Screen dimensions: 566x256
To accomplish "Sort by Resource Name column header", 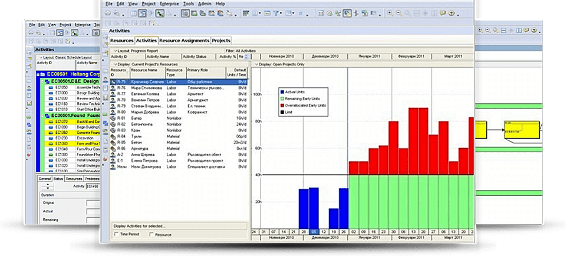I will tap(147, 72).
